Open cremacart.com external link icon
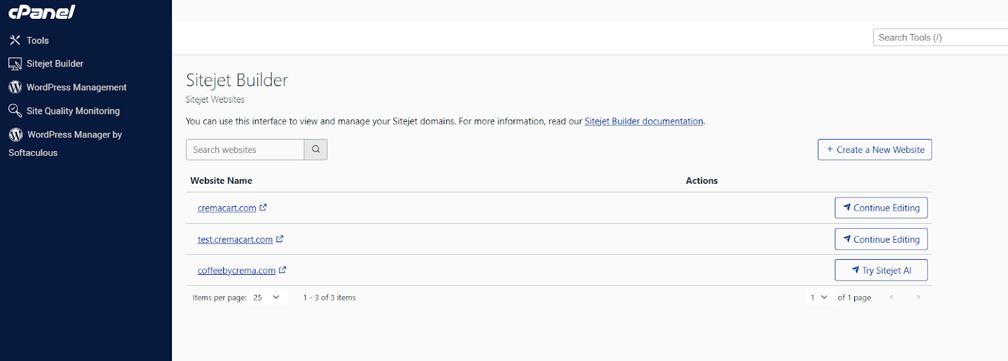The height and width of the screenshot is (361, 1008). pyautogui.click(x=263, y=207)
